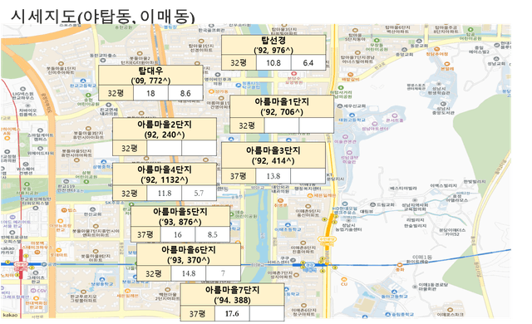Click the CU store marker on the map
The width and height of the screenshot is (532, 324).
(x=344, y=279)
